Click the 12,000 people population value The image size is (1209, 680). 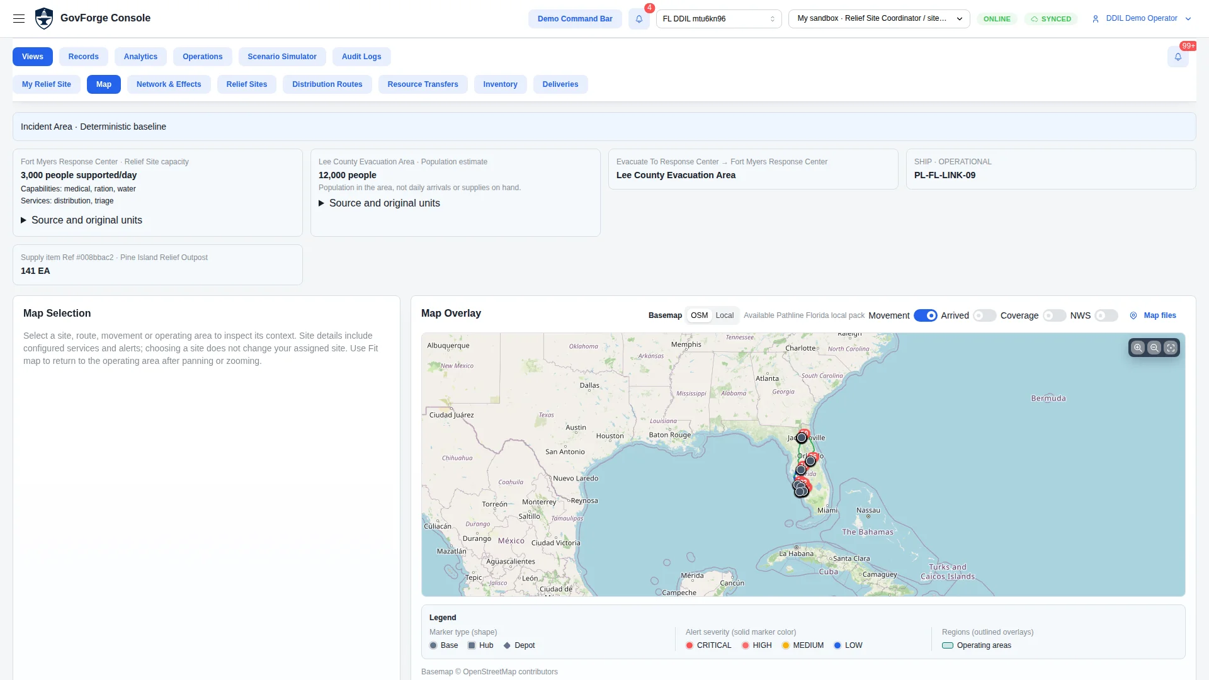pyautogui.click(x=348, y=175)
